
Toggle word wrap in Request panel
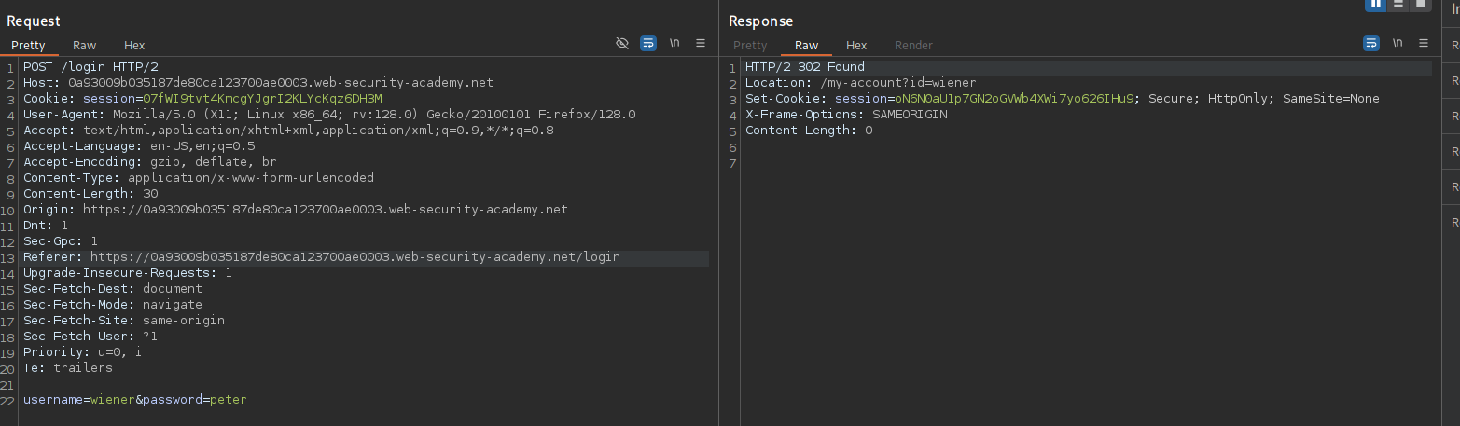click(x=648, y=44)
